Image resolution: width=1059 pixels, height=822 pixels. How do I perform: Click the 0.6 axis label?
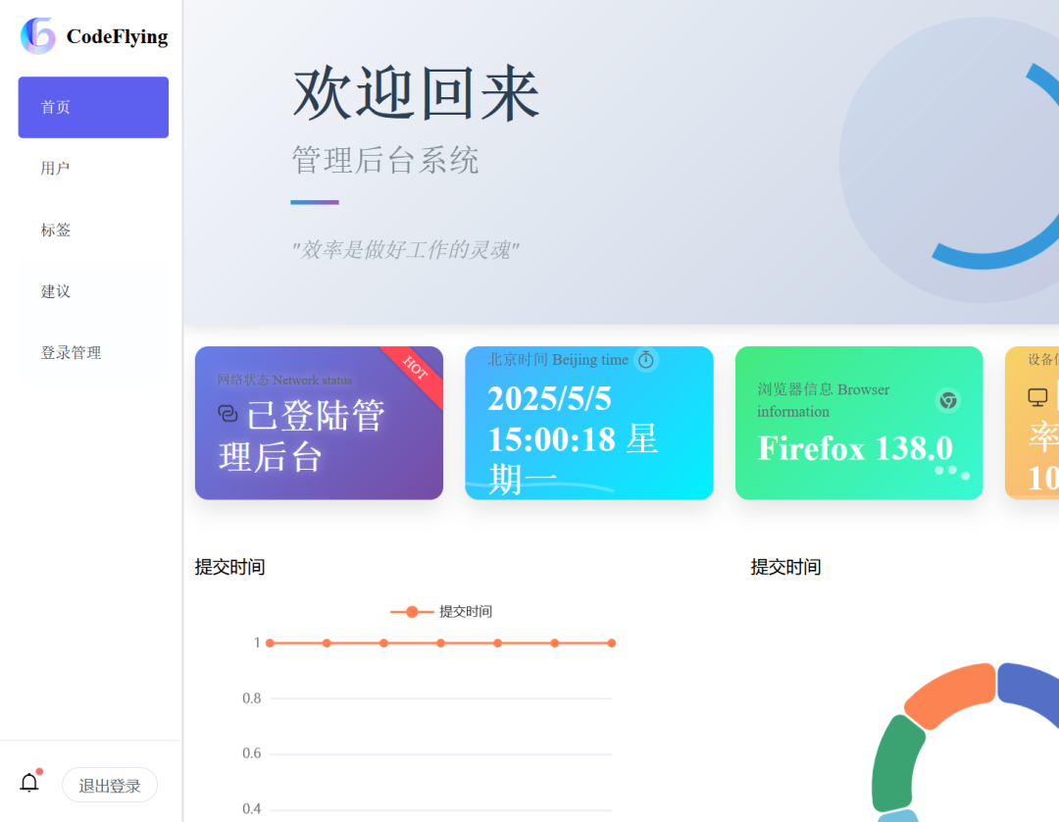252,753
